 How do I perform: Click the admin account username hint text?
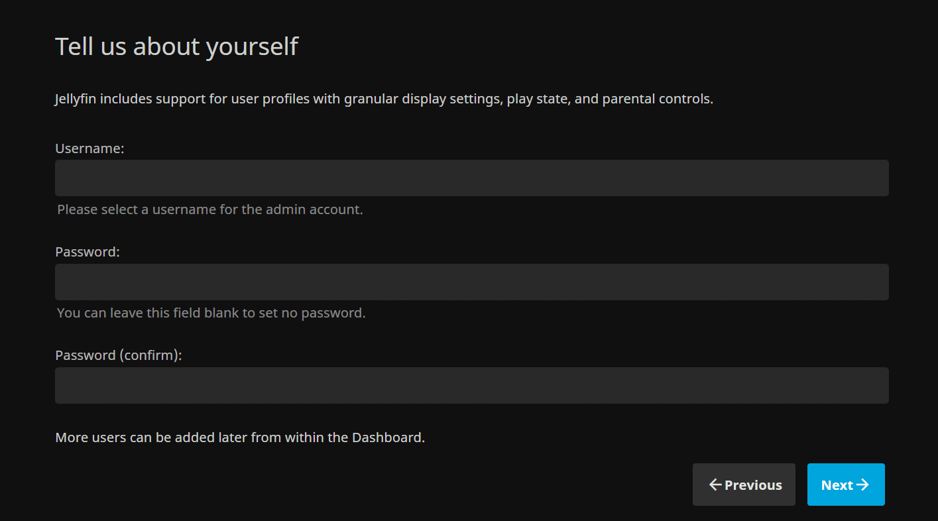[x=209, y=209]
